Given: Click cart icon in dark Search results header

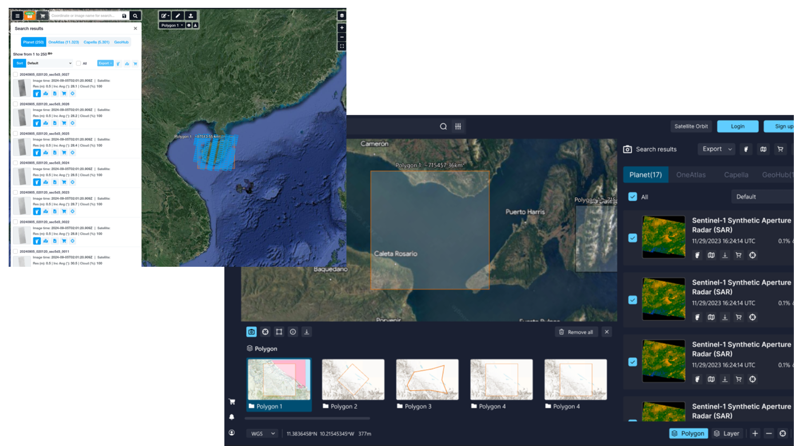Looking at the screenshot, I should [x=780, y=149].
